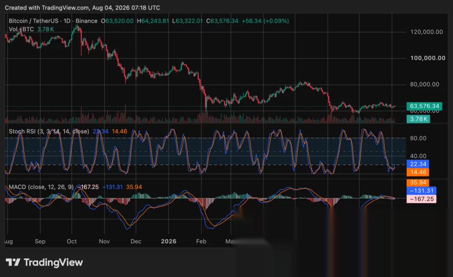The image size is (453, 277).
Task: Click the -167.25 histogram value in MACD legend
Action: pyautogui.click(x=88, y=187)
